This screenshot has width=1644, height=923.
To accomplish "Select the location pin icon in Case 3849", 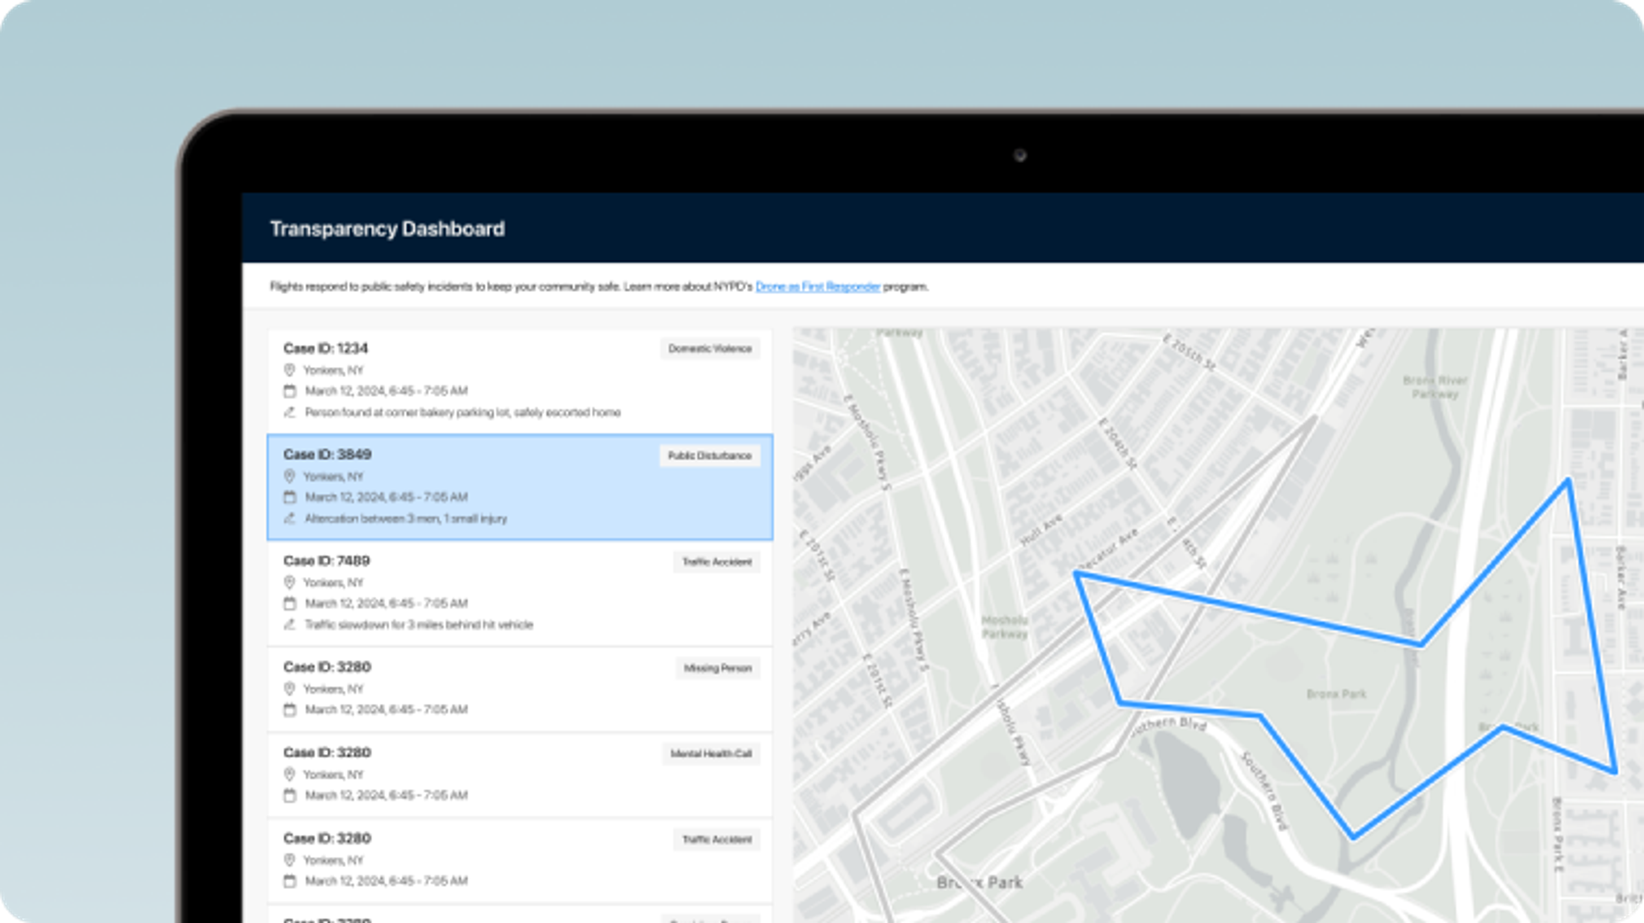I will pos(289,476).
